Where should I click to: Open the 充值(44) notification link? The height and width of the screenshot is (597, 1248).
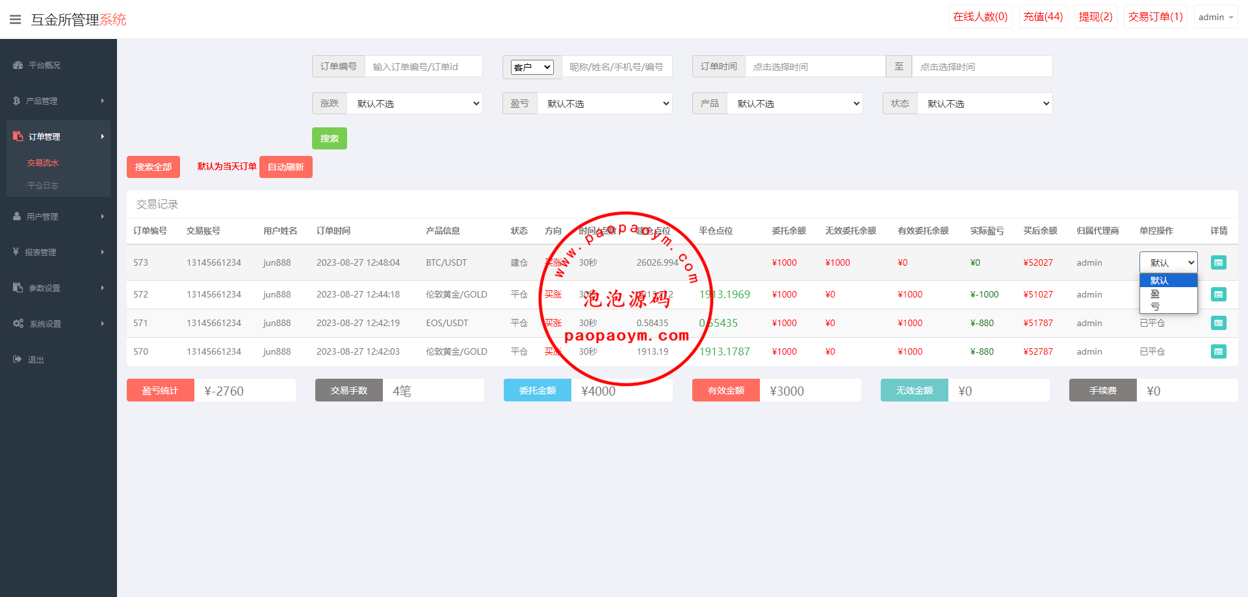[1043, 17]
